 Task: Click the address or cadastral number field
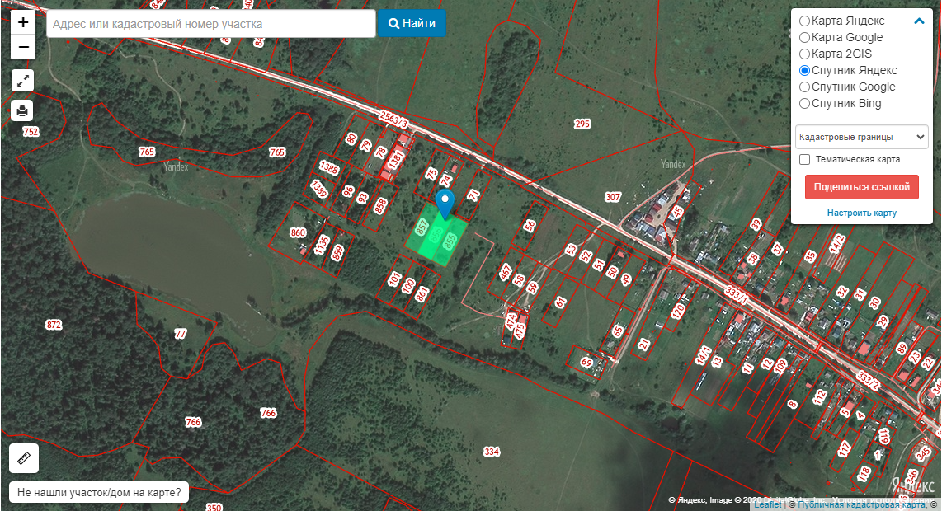coord(211,24)
